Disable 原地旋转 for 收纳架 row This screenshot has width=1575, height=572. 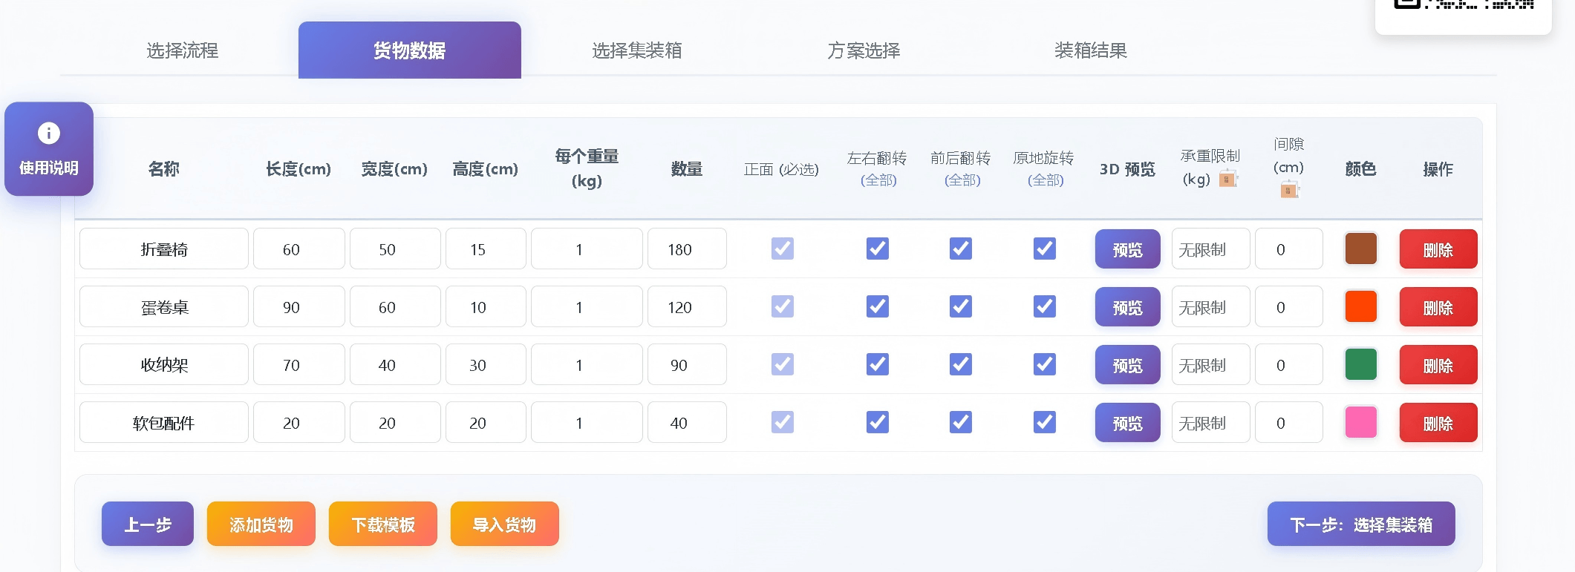pyautogui.click(x=1044, y=364)
